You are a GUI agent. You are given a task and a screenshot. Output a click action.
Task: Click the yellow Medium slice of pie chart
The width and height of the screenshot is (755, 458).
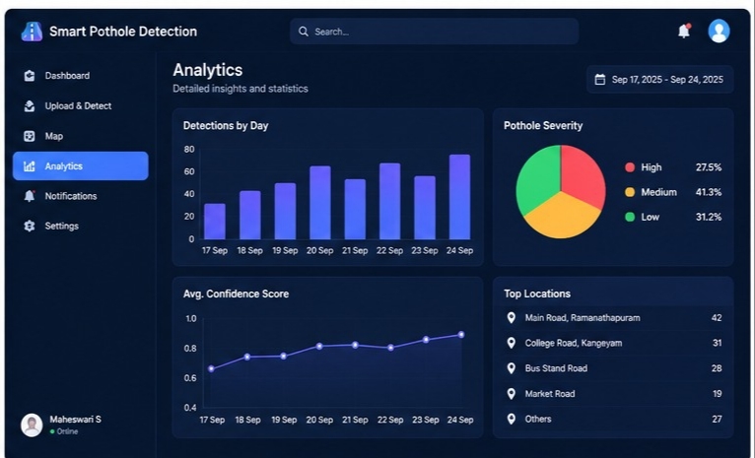click(562, 216)
